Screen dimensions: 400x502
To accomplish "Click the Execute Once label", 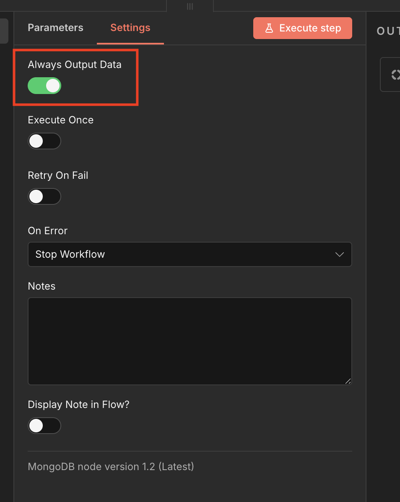I will coord(60,120).
